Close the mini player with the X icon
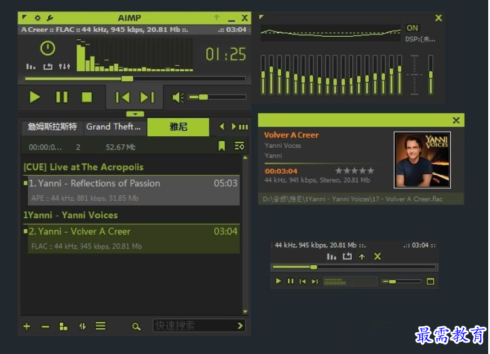Screen dimensions: 490x354 point(378,256)
